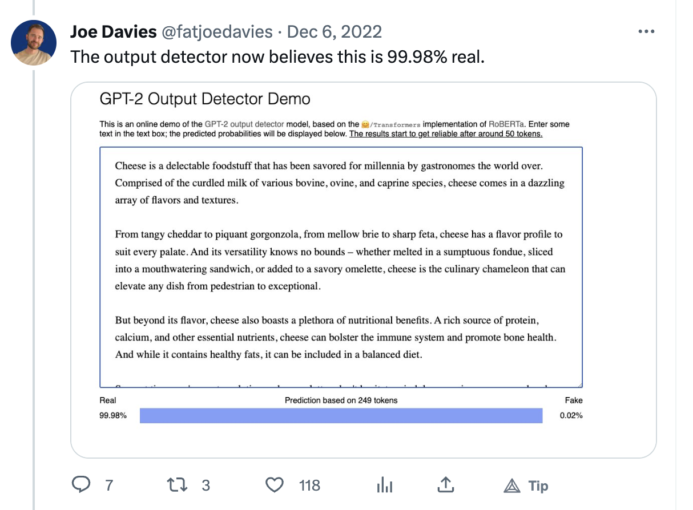Click the share upload icon
This screenshot has height=510, width=693.
(x=445, y=485)
